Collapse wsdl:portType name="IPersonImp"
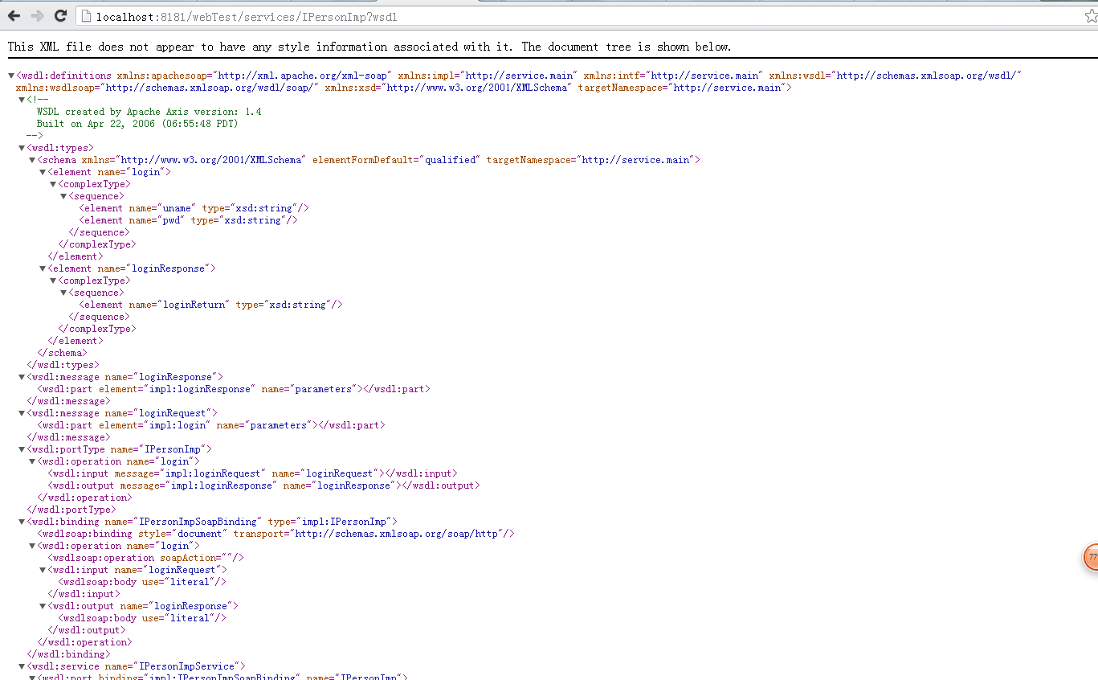1098x680 pixels. tap(22, 449)
